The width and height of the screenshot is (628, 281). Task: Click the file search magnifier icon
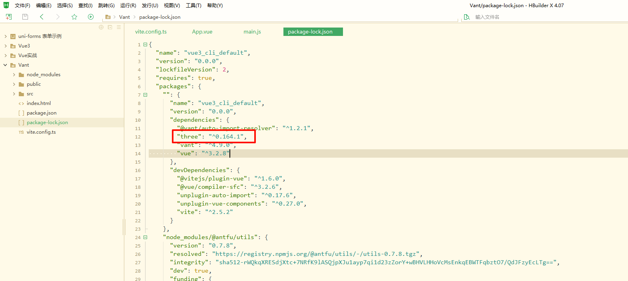[467, 17]
